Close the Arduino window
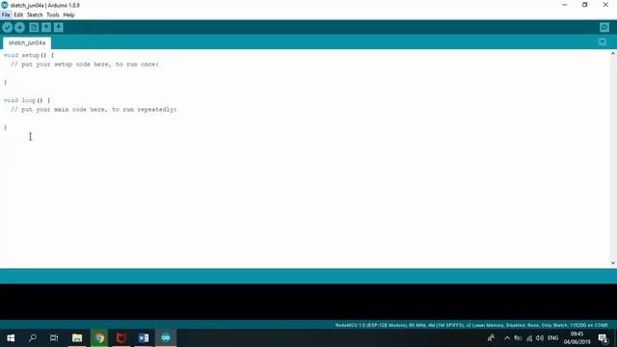617x347 pixels. click(605, 5)
